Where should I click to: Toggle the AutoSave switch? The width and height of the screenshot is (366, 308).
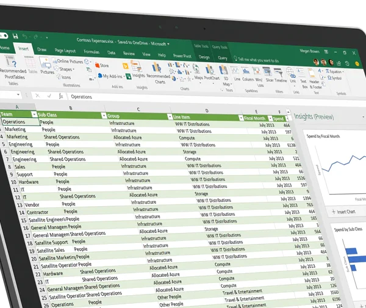[x=4, y=35]
